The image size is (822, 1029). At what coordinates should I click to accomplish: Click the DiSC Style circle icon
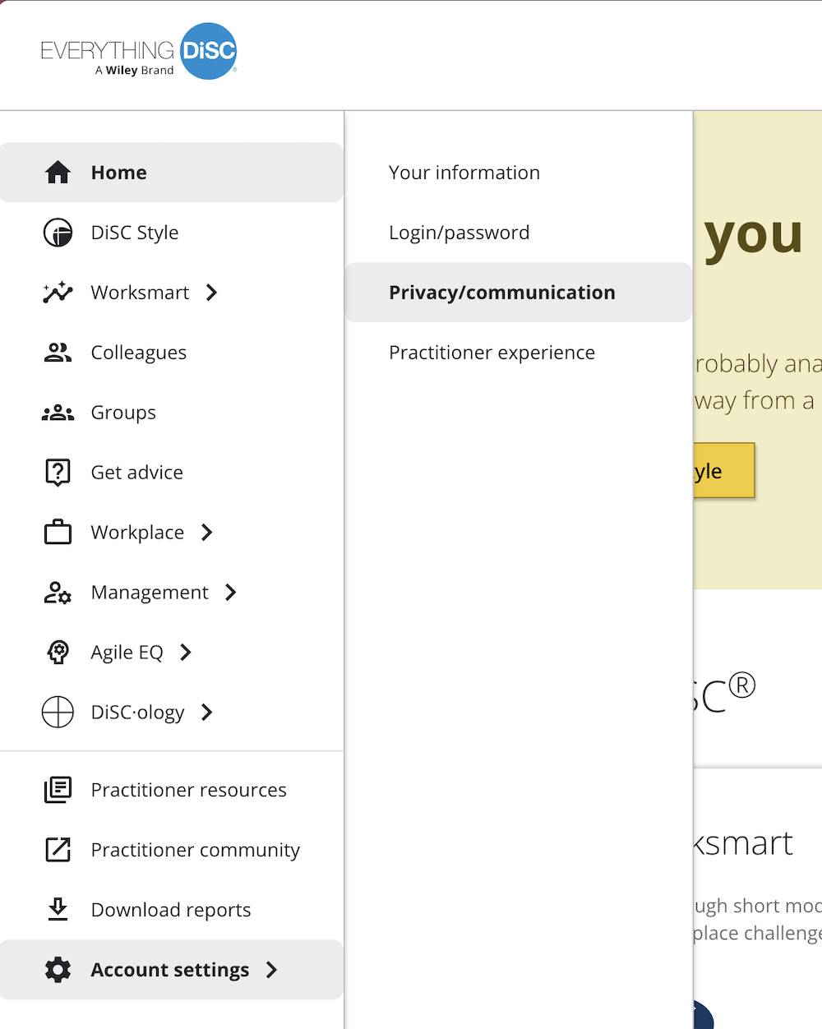[x=58, y=233]
